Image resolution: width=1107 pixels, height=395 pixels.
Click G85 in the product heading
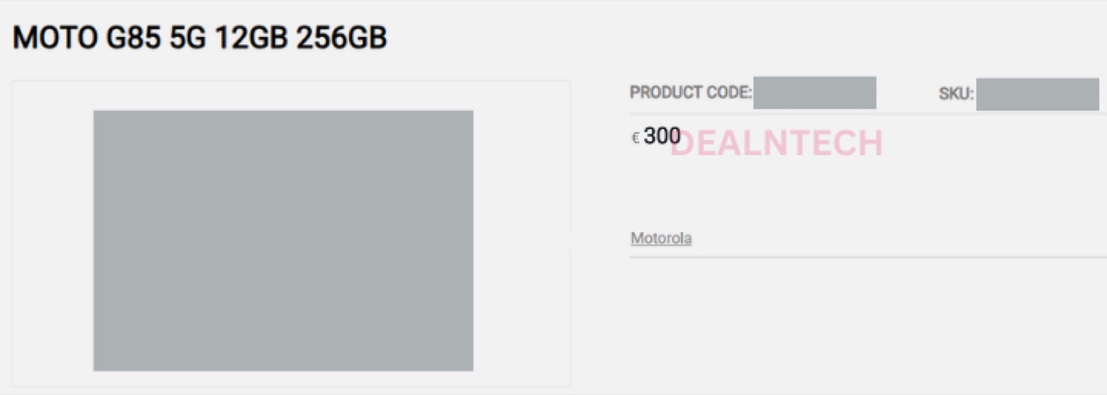133,38
